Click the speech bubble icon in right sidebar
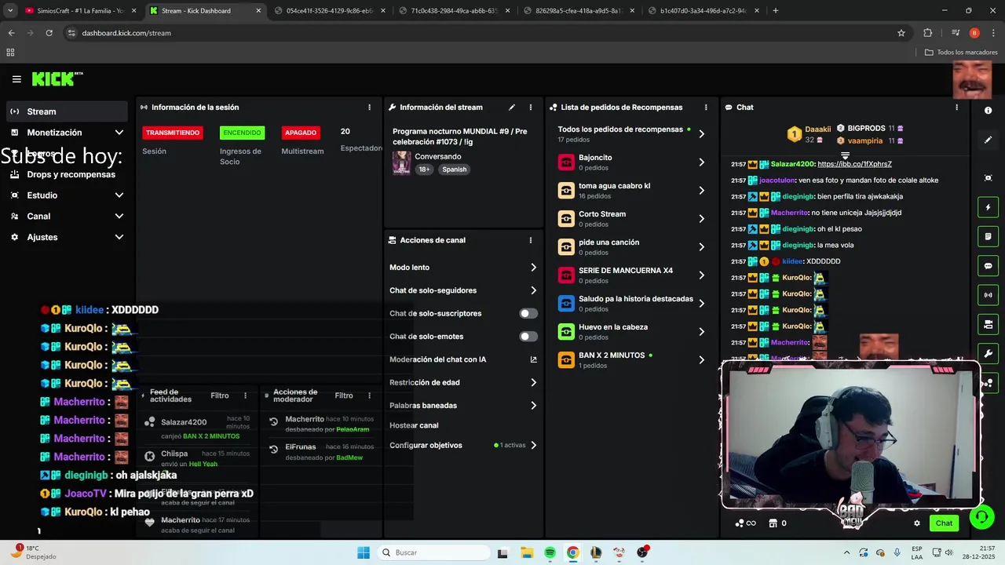1005x565 pixels. [x=988, y=265]
